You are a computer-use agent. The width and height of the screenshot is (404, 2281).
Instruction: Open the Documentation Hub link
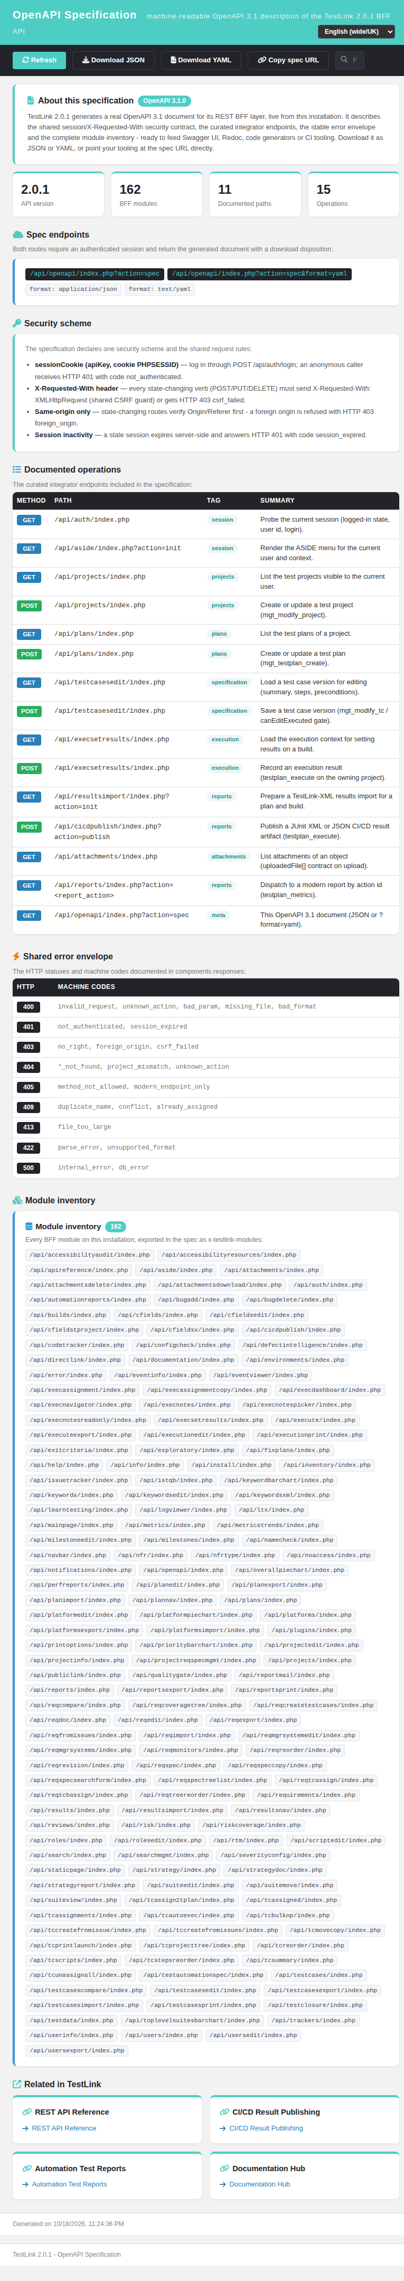pyautogui.click(x=260, y=2184)
